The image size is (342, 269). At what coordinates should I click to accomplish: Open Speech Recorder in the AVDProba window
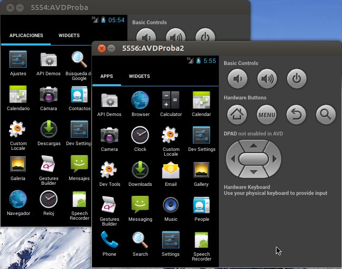[x=79, y=206]
